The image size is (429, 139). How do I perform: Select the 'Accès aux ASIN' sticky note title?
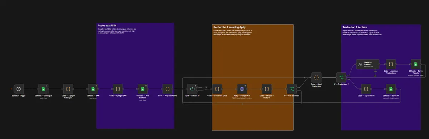point(107,25)
